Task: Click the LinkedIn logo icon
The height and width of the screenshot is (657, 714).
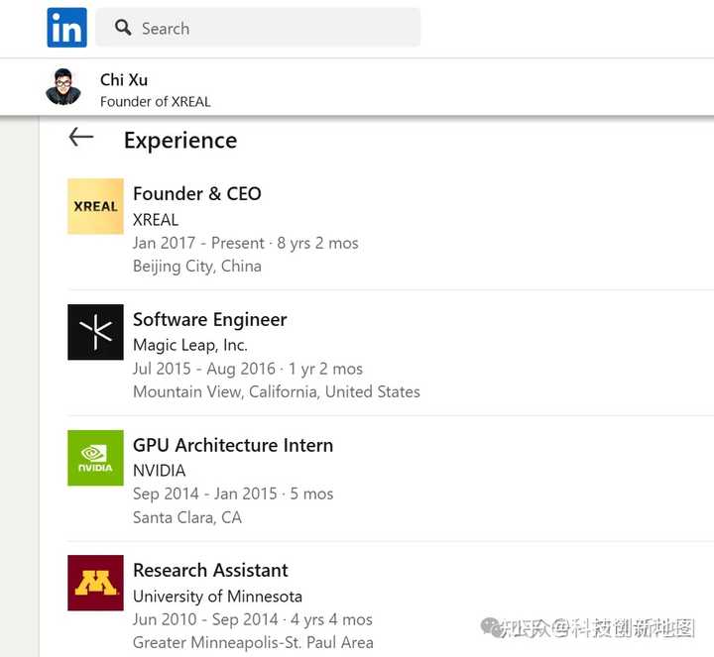Action: tap(66, 28)
